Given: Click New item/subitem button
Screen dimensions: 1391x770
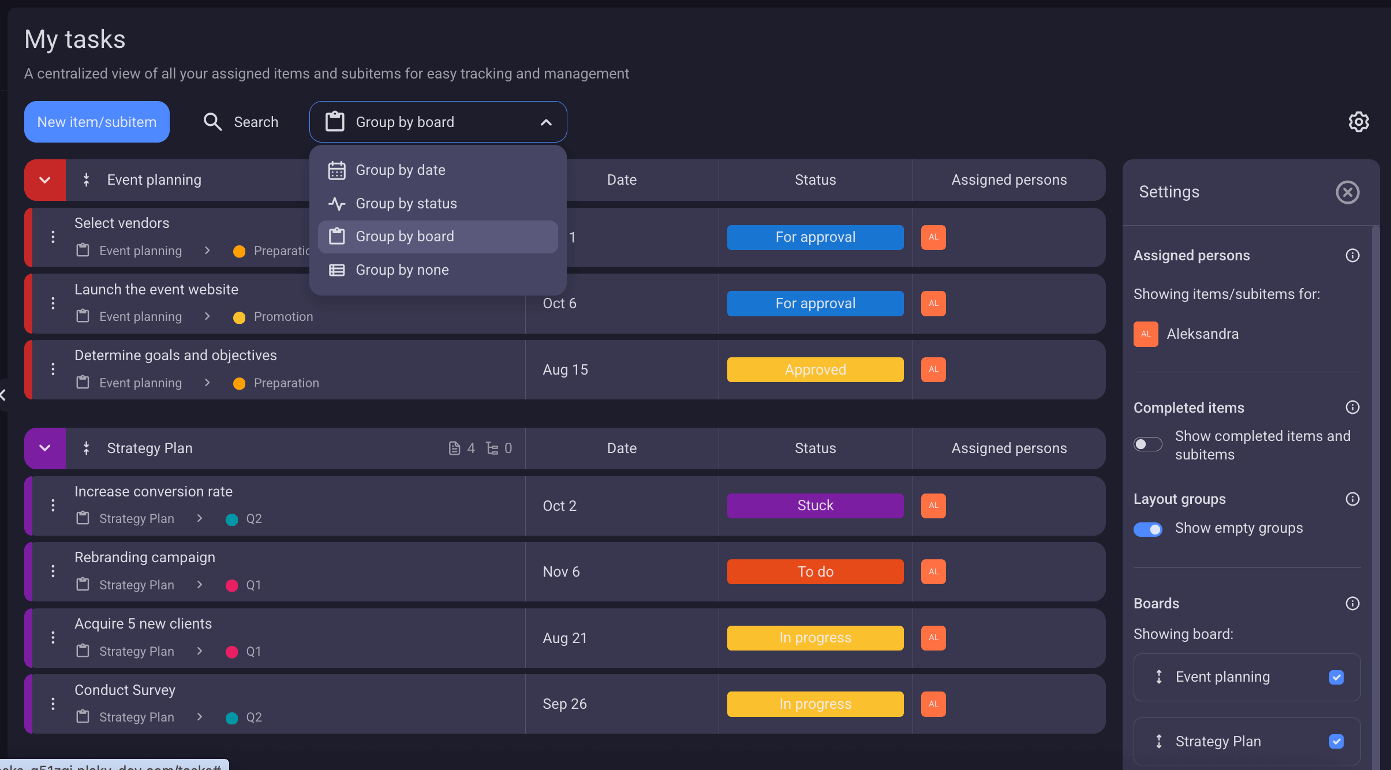Looking at the screenshot, I should click(x=97, y=122).
